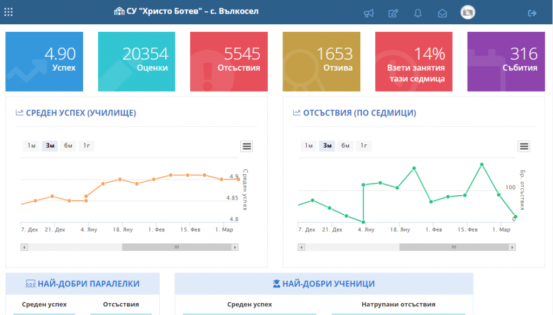Open absences chart hamburger menu
553x315 pixels.
point(524,146)
